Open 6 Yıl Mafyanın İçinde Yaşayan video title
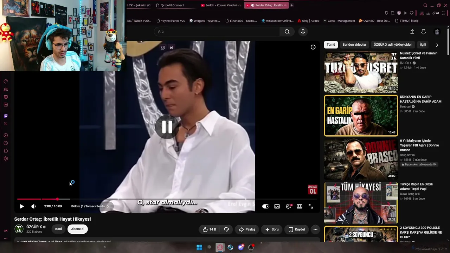Viewport: 450px width, 253px height. (x=419, y=145)
